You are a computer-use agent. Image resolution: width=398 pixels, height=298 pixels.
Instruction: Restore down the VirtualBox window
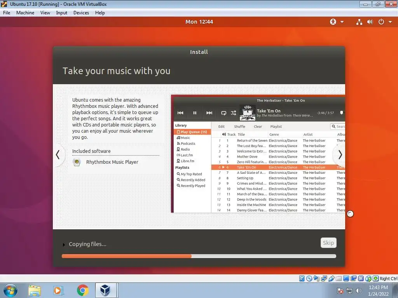point(378,4)
